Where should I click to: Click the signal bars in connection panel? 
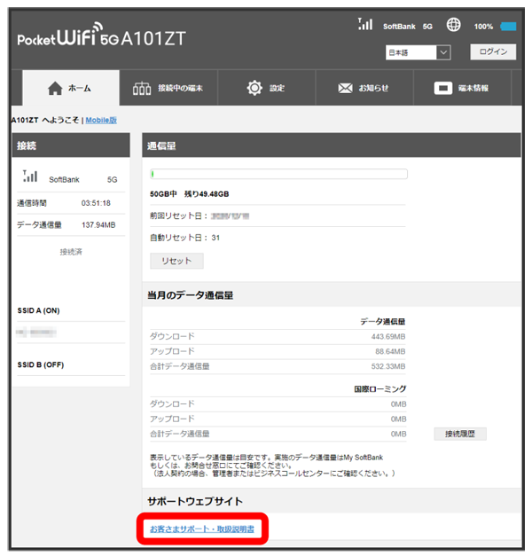pos(29,177)
